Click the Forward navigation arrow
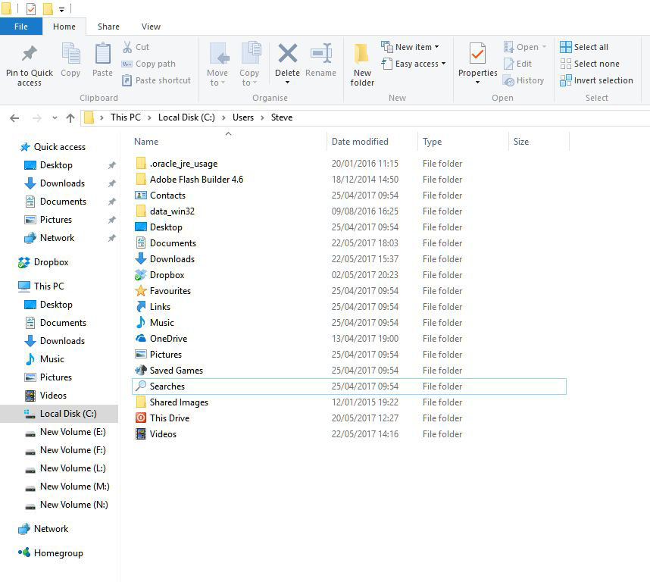The height and width of the screenshot is (582, 650). point(37,118)
